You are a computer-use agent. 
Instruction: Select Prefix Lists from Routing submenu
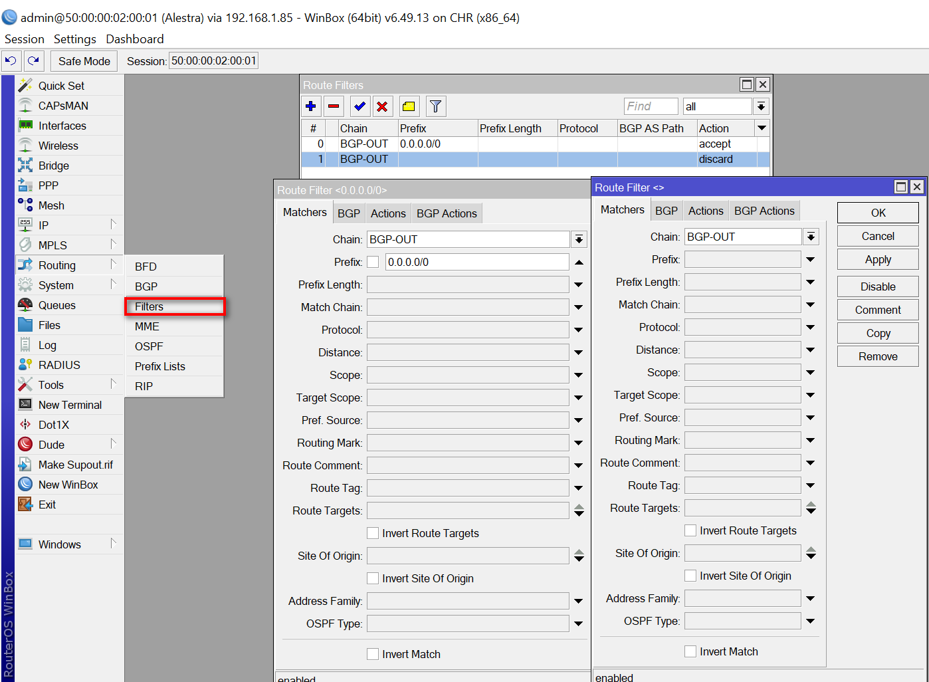pos(160,366)
